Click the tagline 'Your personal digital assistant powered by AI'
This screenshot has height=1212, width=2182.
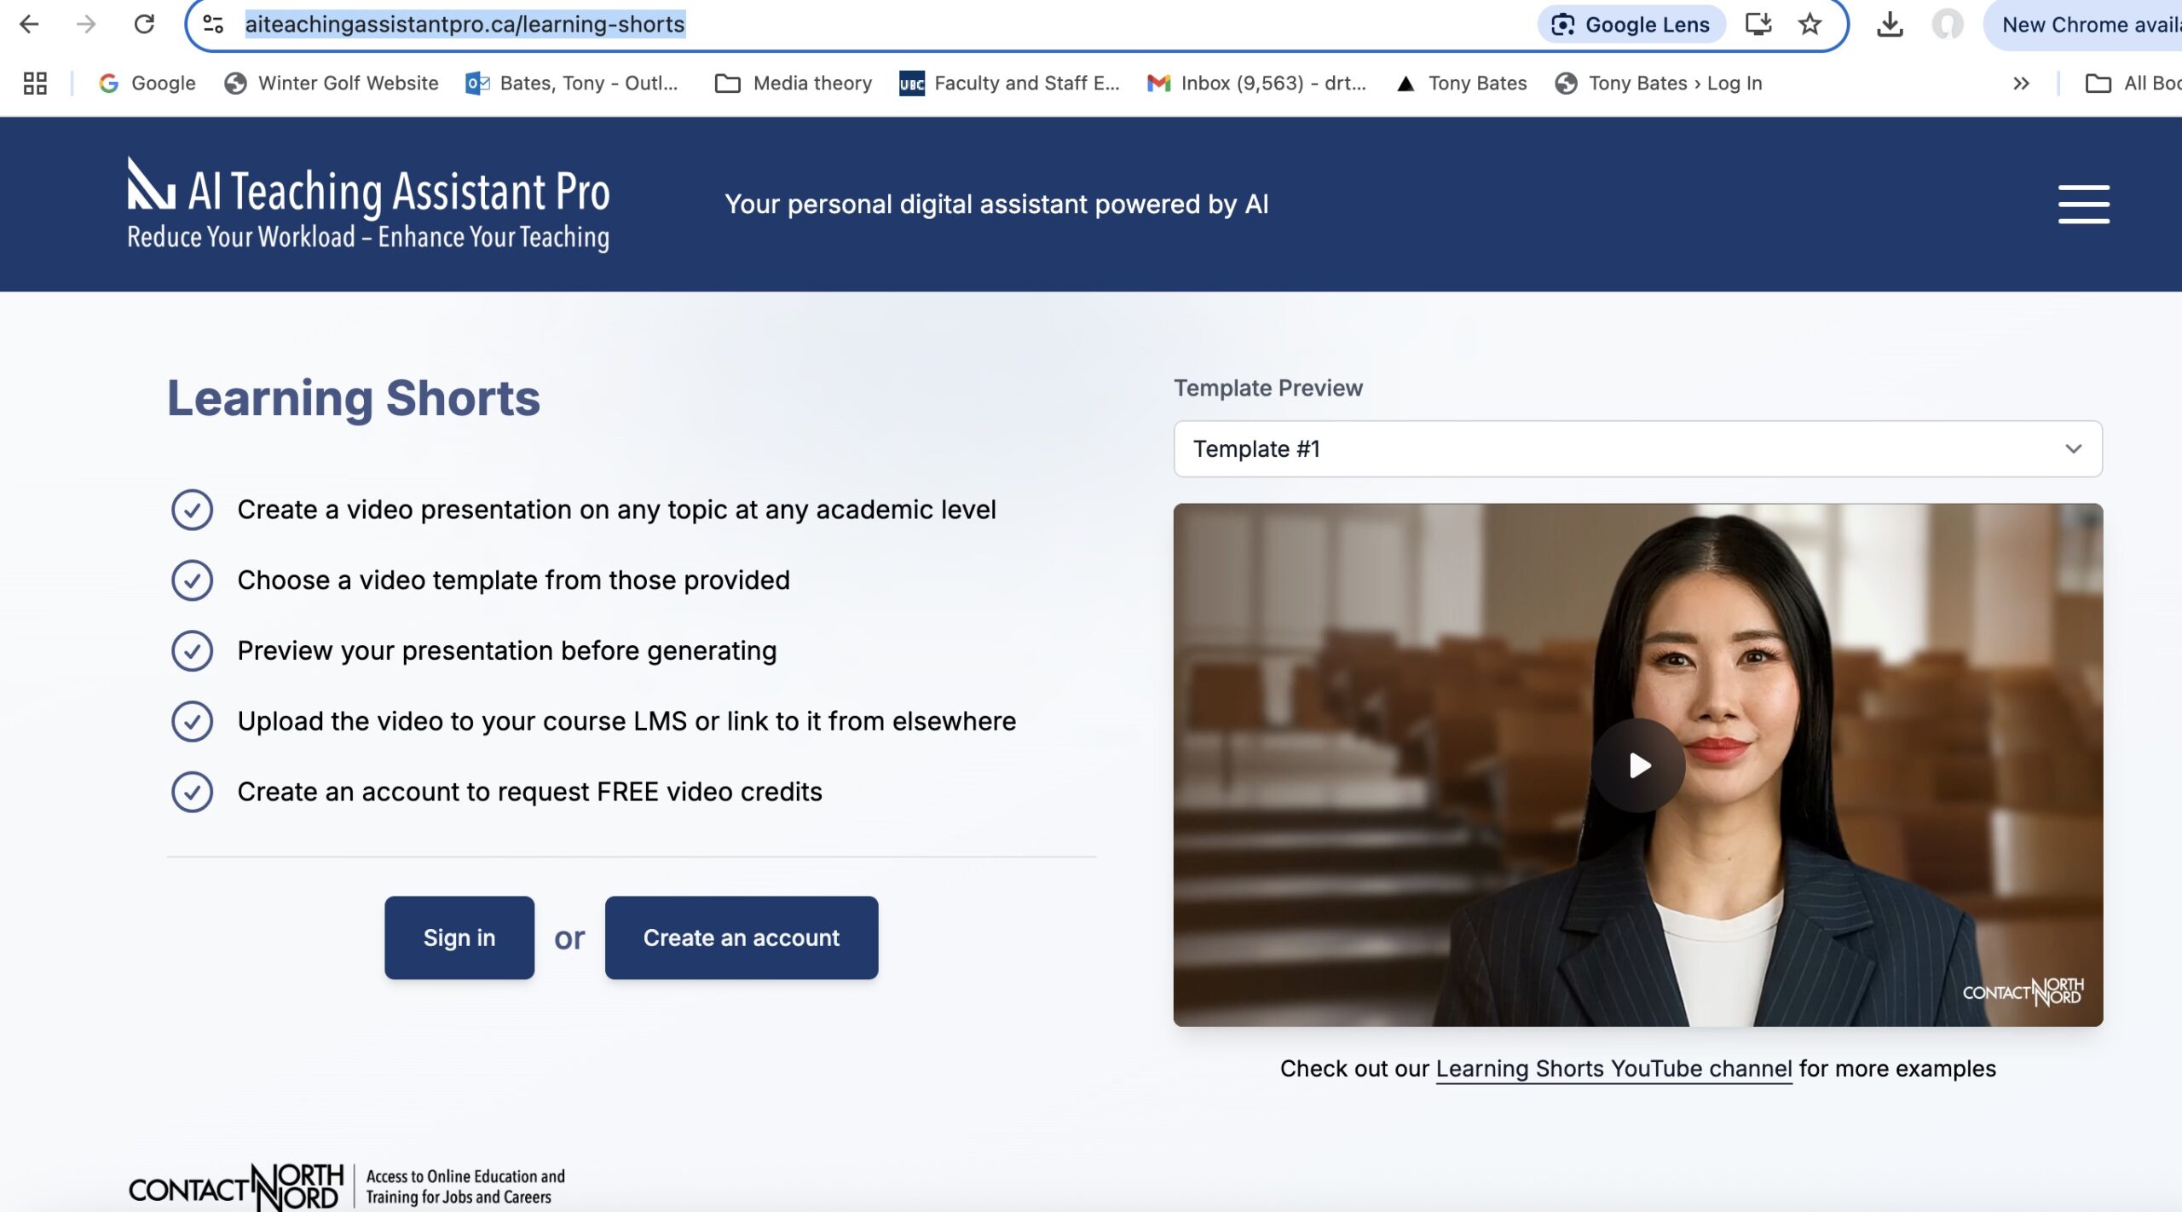[996, 205]
